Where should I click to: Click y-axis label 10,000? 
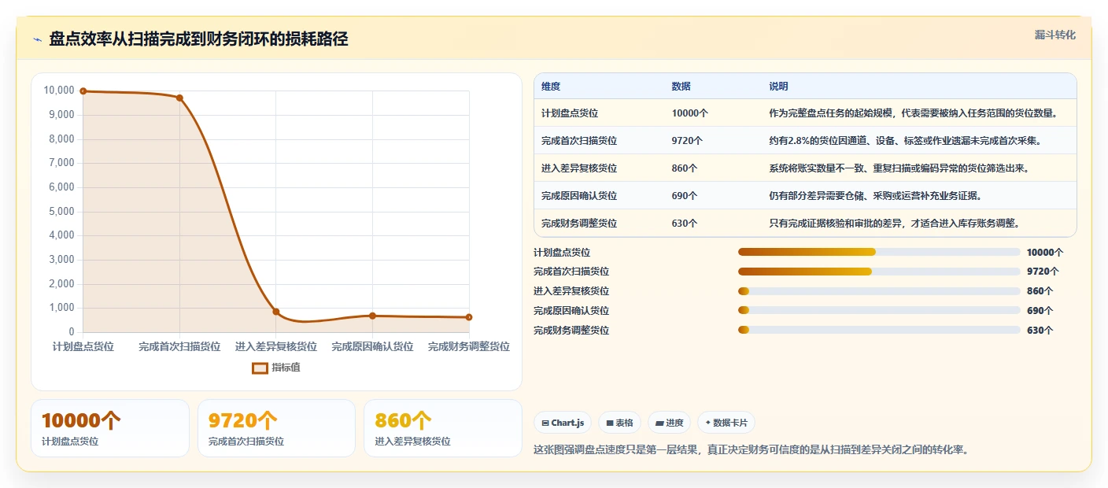[59, 91]
